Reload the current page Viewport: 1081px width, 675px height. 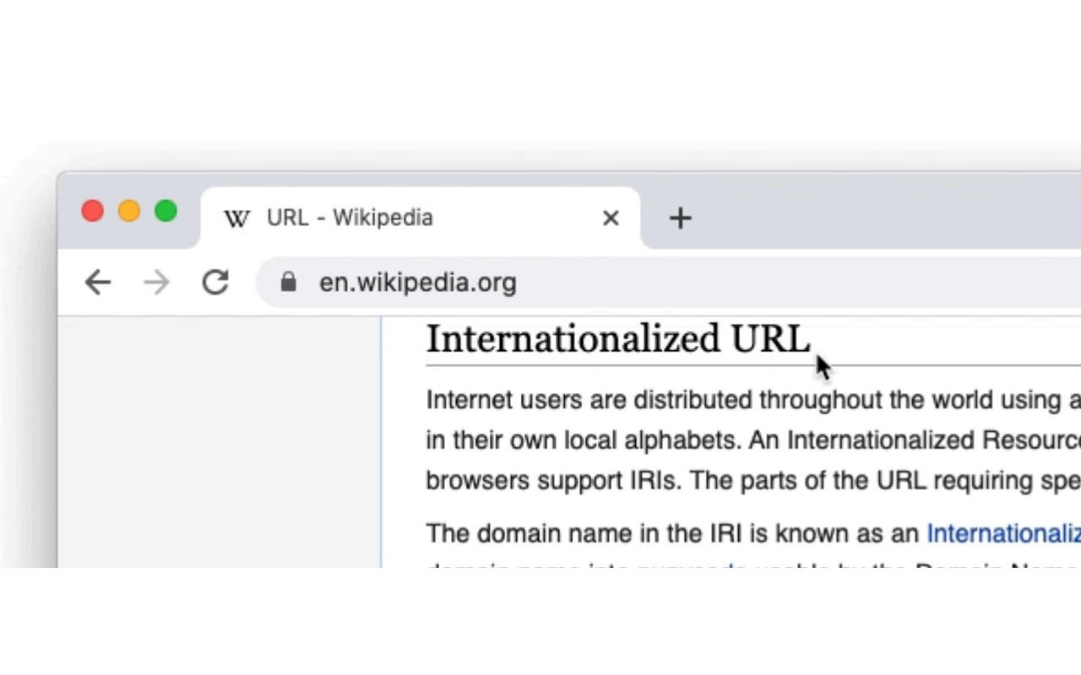coord(215,282)
